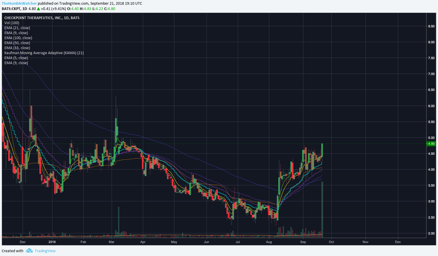
Task: Click the 3.50 price axis label
Action: point(431,185)
